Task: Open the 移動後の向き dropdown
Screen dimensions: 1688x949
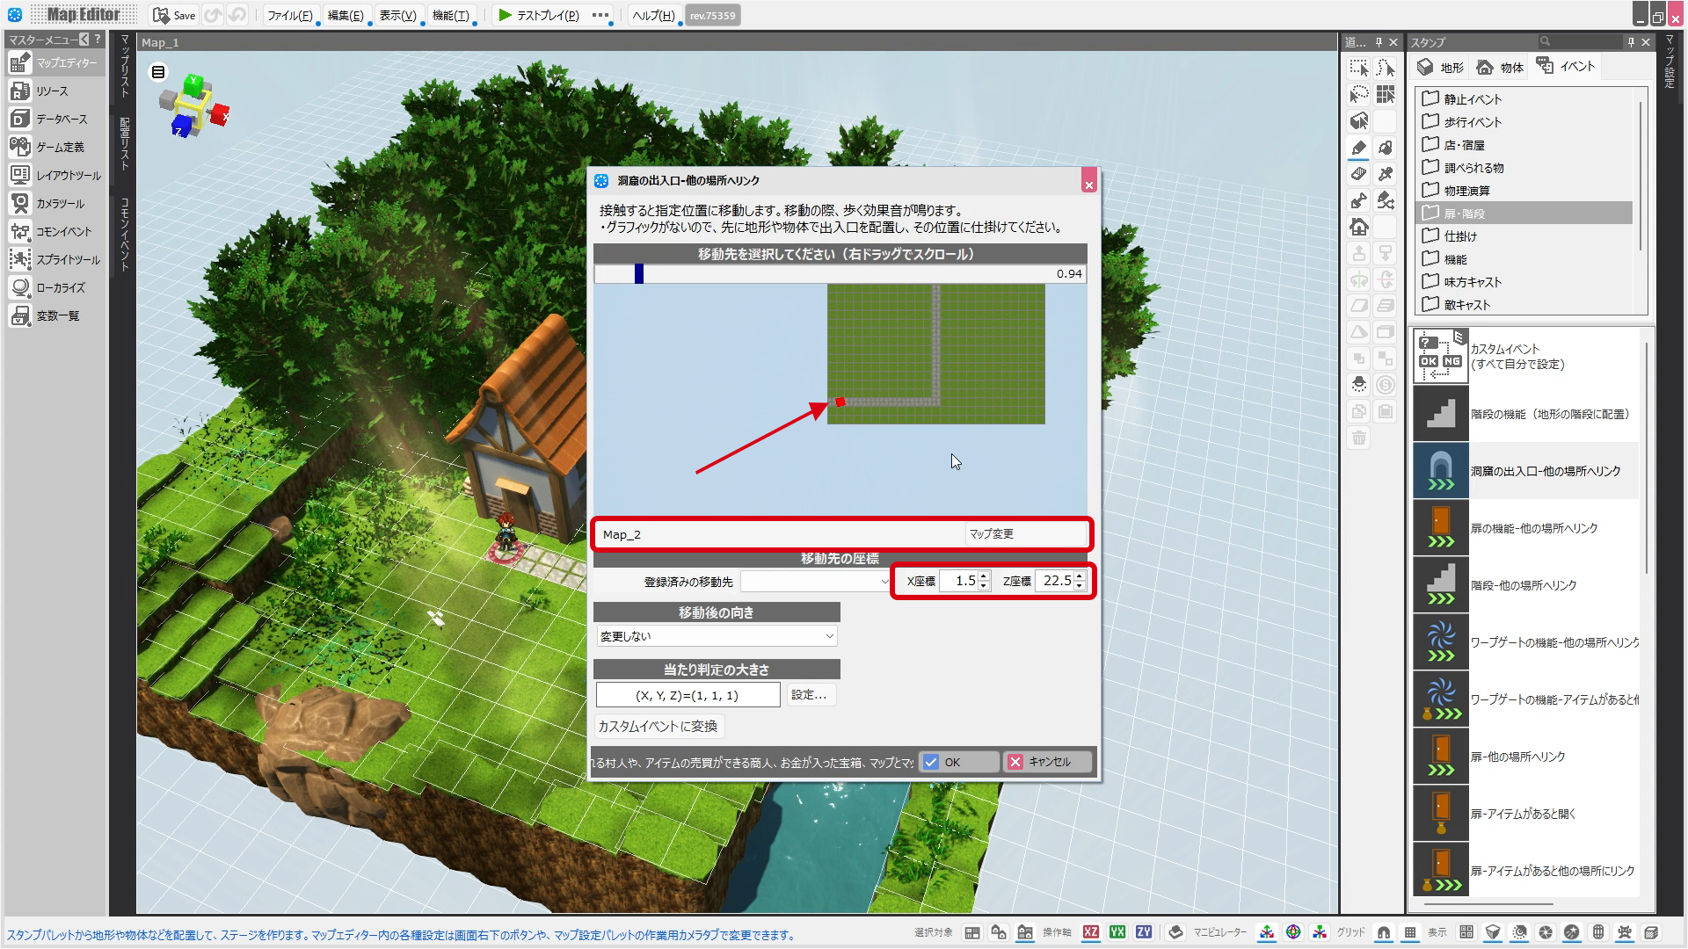Action: (717, 636)
